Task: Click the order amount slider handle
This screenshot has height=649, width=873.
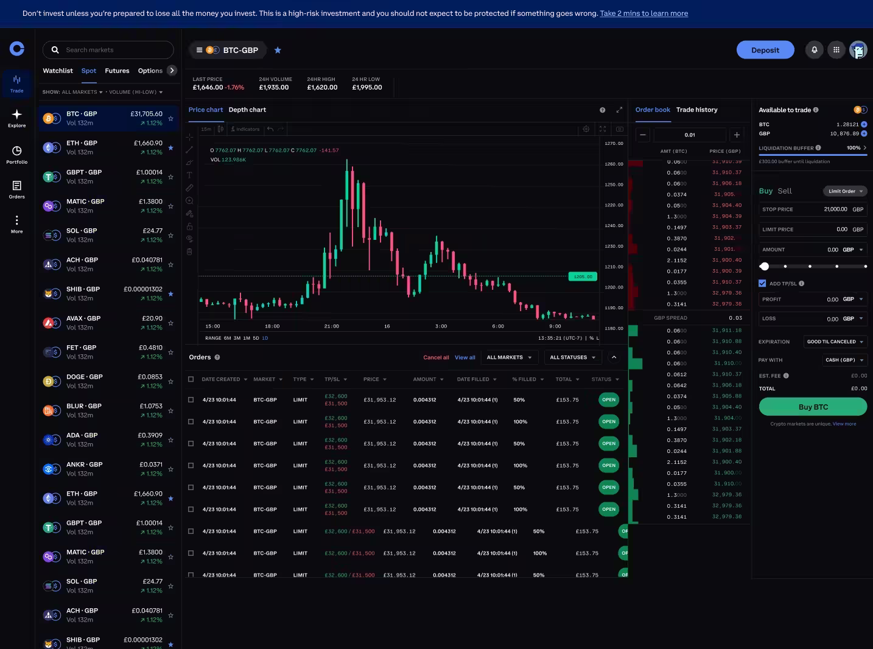Action: (764, 266)
